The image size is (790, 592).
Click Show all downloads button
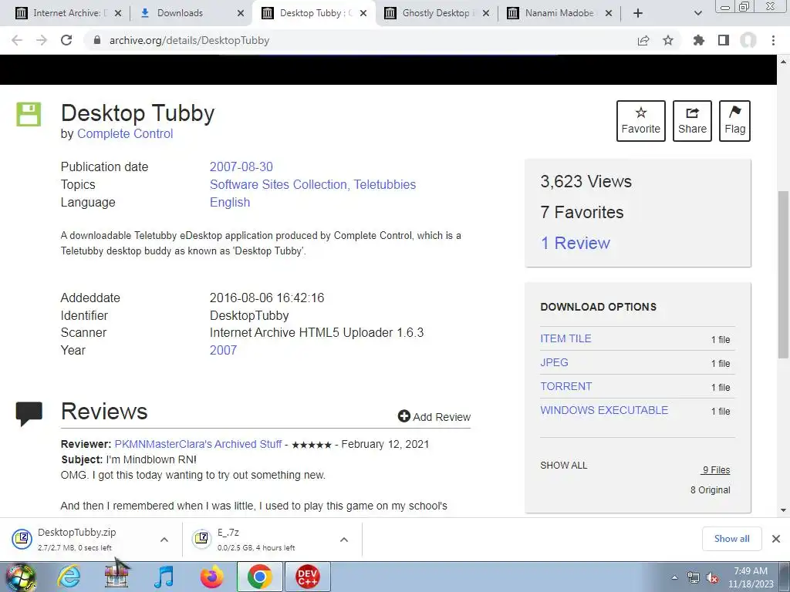731,539
